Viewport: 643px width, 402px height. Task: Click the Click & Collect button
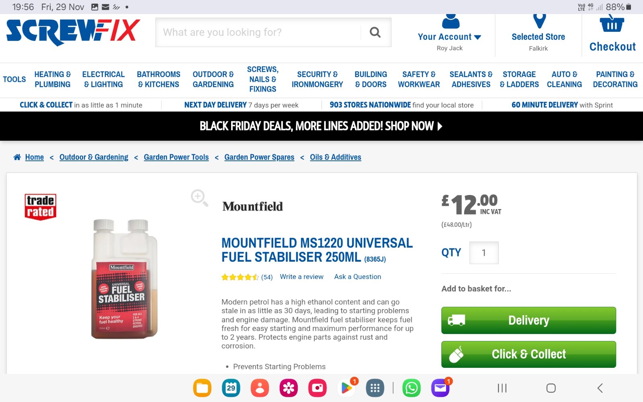coord(528,354)
